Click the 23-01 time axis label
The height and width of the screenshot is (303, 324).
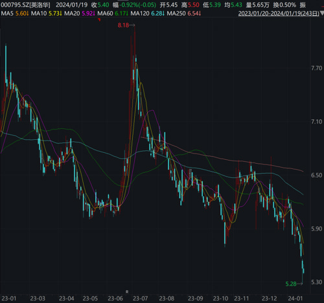pos(9,298)
